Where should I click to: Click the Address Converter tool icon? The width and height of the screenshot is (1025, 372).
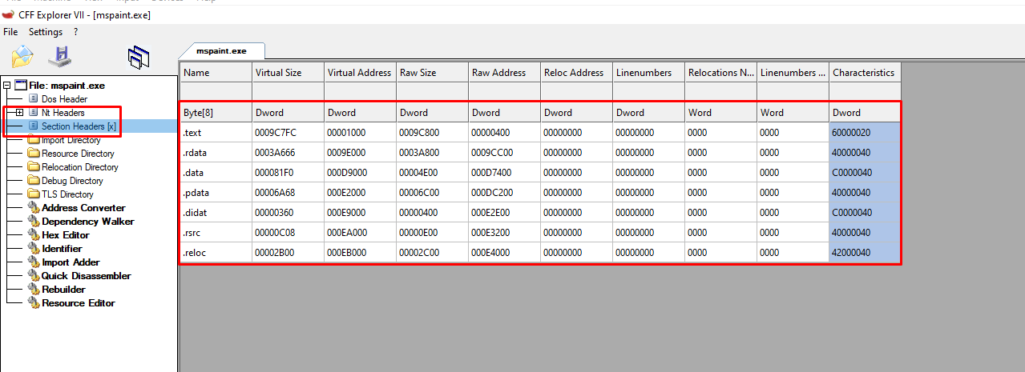[34, 207]
